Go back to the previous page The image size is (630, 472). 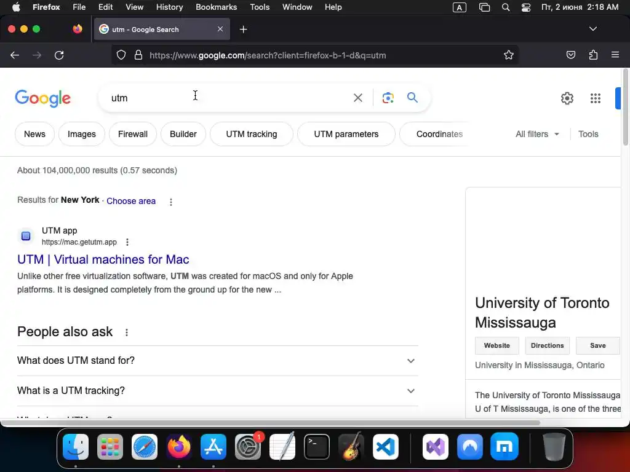pos(15,55)
